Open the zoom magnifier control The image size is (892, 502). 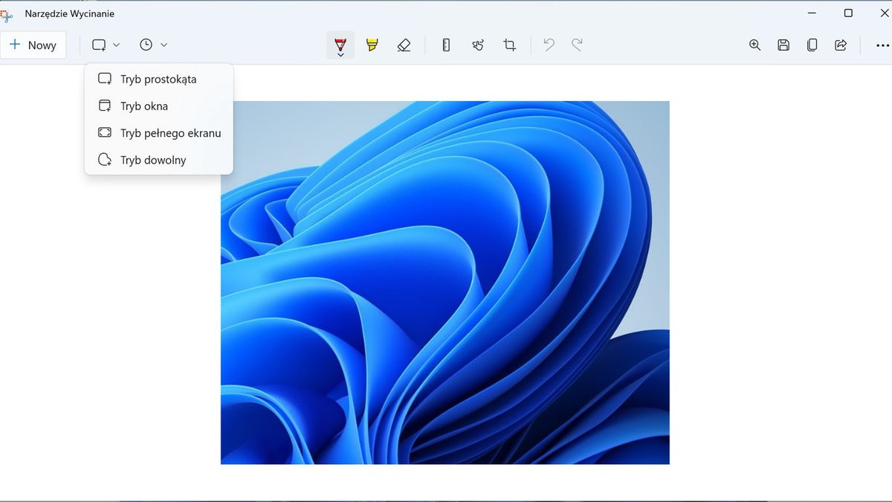754,45
